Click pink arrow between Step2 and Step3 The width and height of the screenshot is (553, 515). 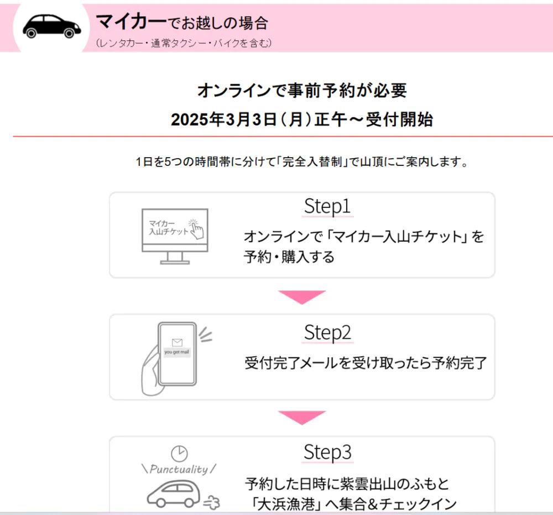pyautogui.click(x=302, y=418)
